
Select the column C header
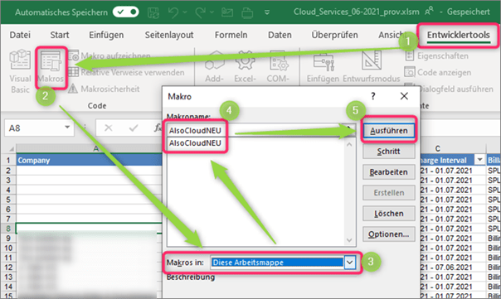[437, 149]
